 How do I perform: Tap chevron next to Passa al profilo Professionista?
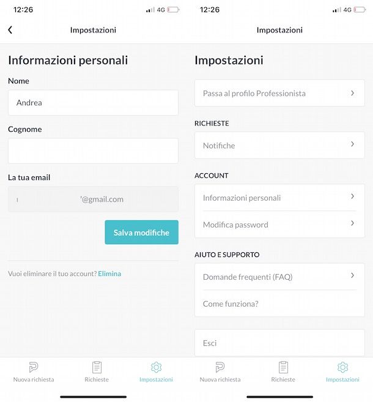point(353,93)
